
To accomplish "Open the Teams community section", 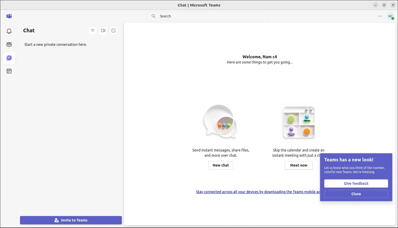I will click(x=9, y=45).
